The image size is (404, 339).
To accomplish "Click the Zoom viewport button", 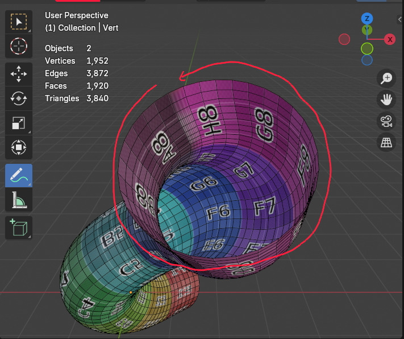I will tap(386, 78).
